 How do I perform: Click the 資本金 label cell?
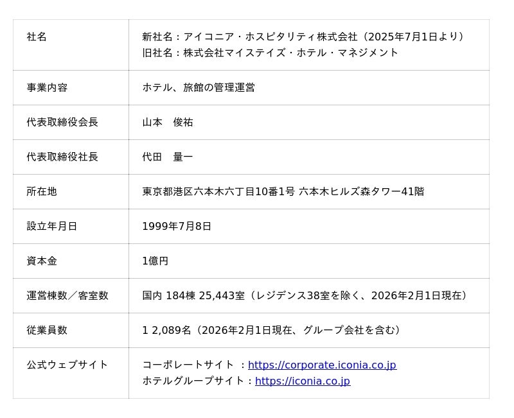(42, 261)
